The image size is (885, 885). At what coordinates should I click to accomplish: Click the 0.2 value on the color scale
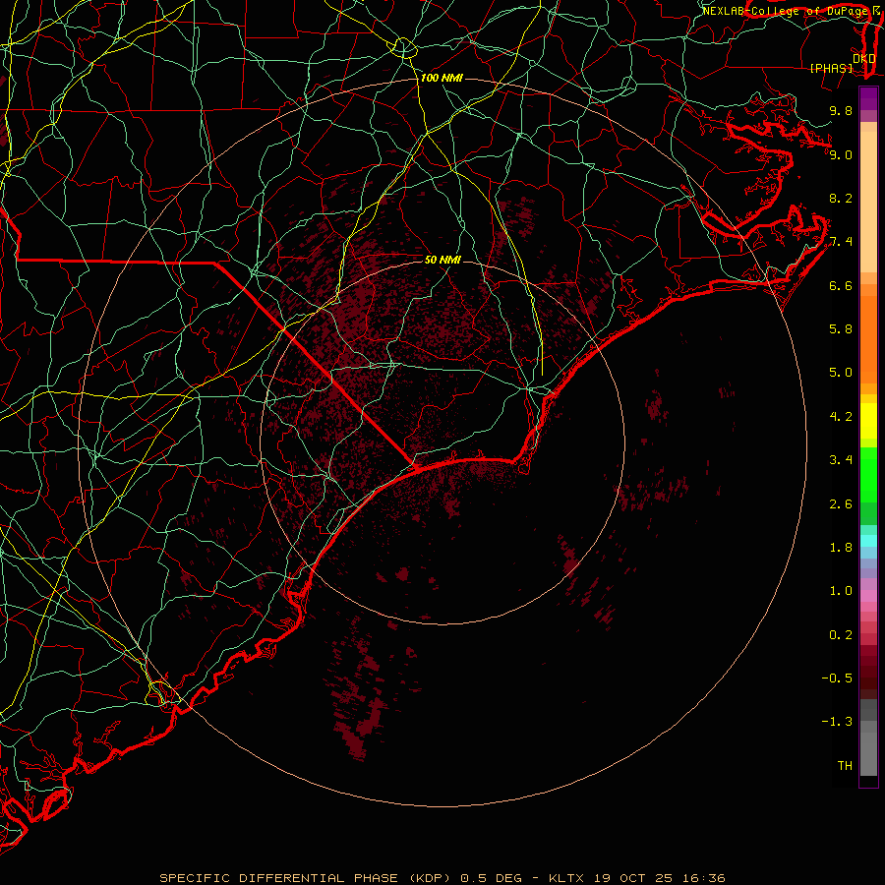pos(841,635)
